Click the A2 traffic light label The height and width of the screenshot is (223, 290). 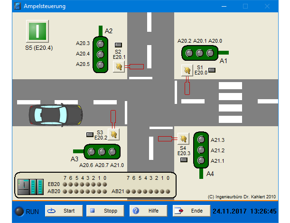pos(109,31)
